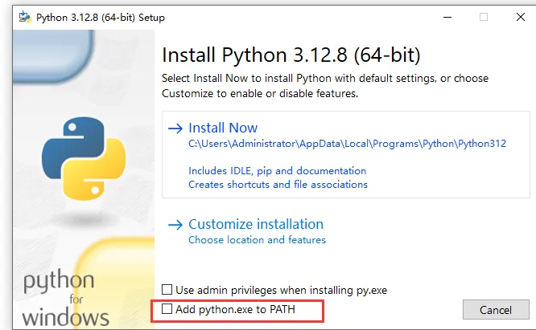Click the arrow icon beside Install Now
This screenshot has width=536, height=330.
[173, 128]
